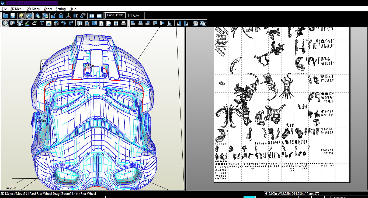Click the folded map unfold icon
The width and height of the screenshot is (368, 198).
click(x=80, y=23)
